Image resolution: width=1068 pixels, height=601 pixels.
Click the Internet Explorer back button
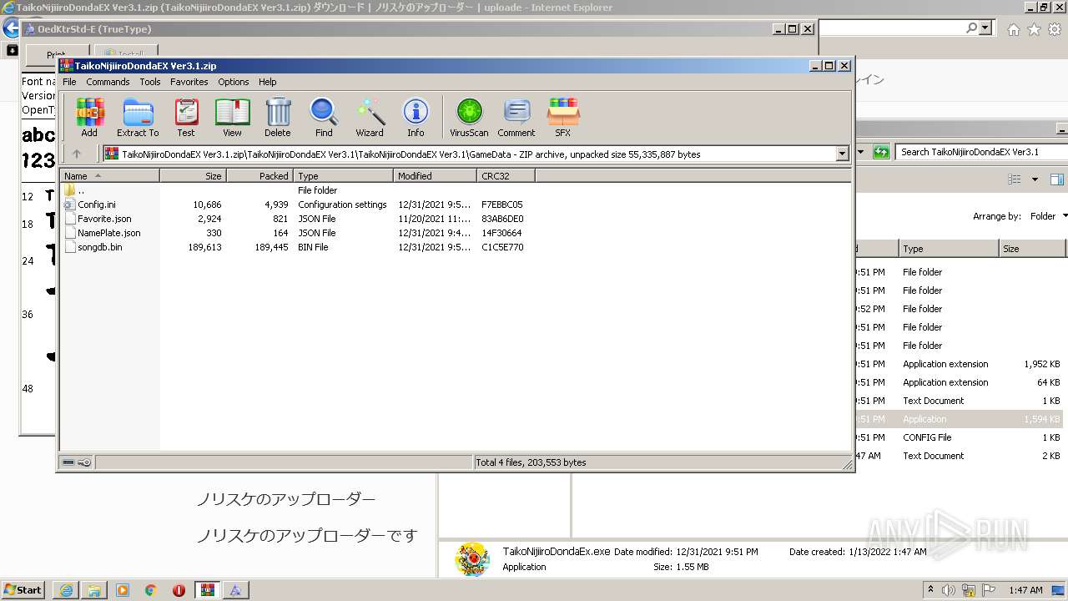coord(10,28)
